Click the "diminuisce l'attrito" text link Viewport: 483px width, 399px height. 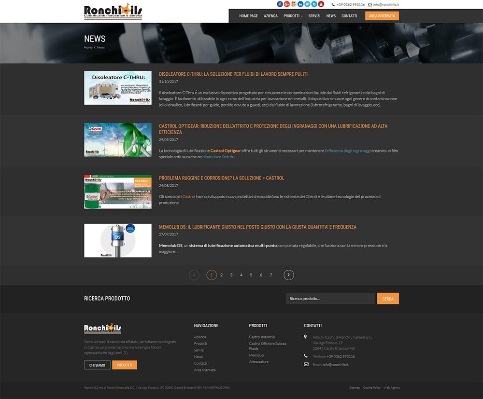(218, 157)
